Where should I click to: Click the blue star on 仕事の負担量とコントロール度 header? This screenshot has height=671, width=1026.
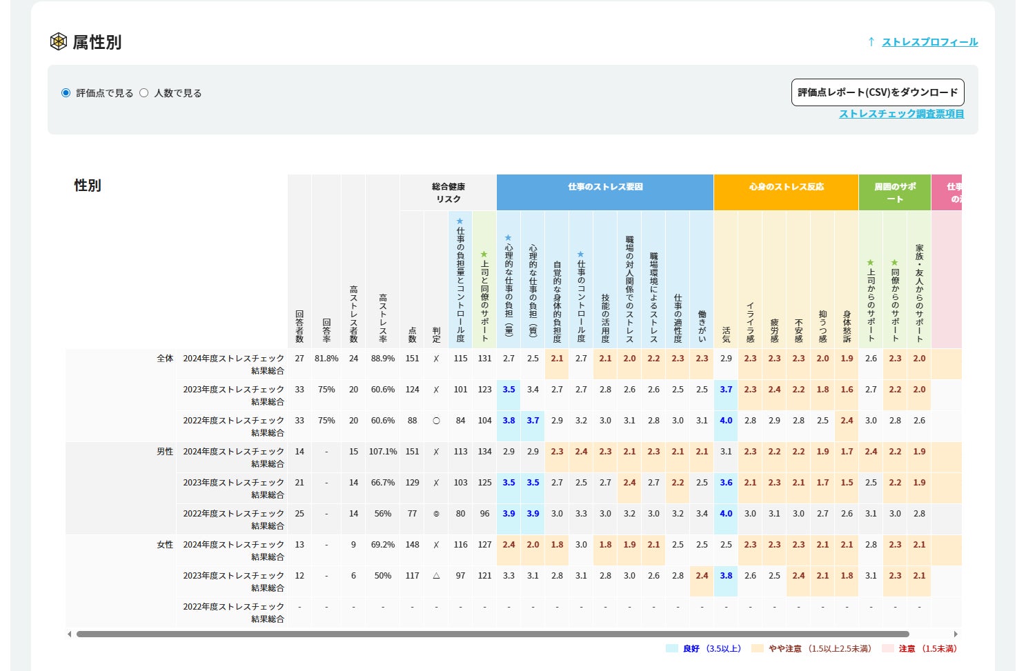(460, 221)
